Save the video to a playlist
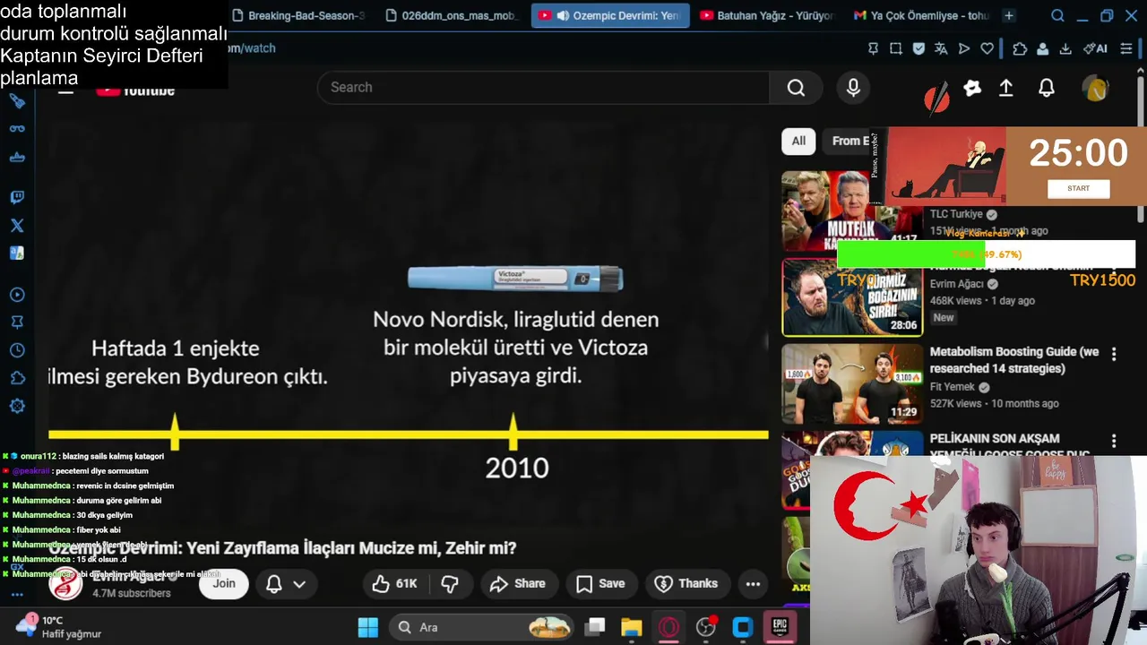1147x645 pixels. pyautogui.click(x=600, y=584)
